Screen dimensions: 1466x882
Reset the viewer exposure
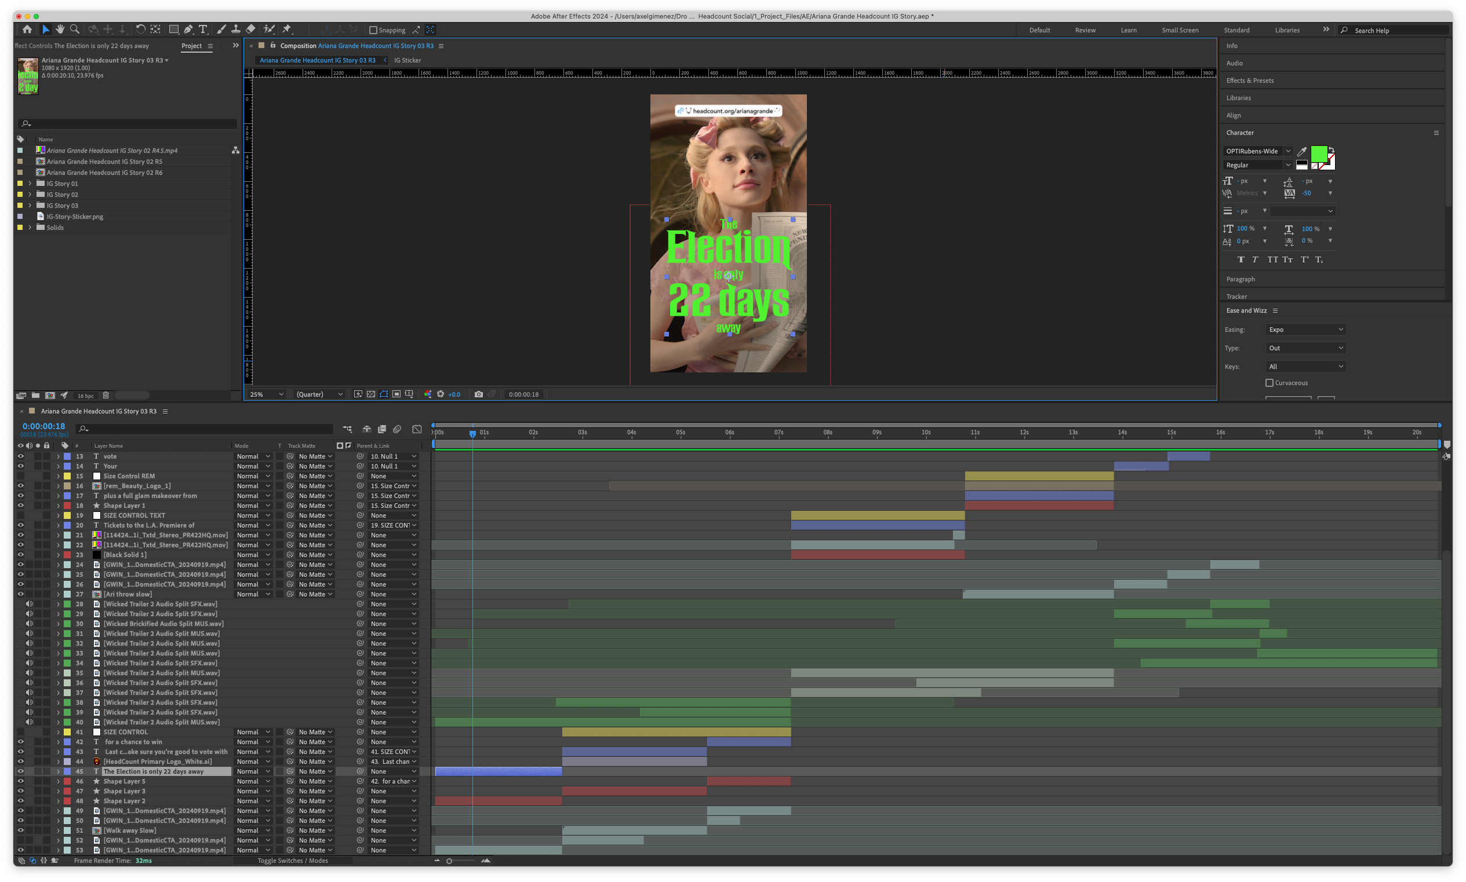441,394
